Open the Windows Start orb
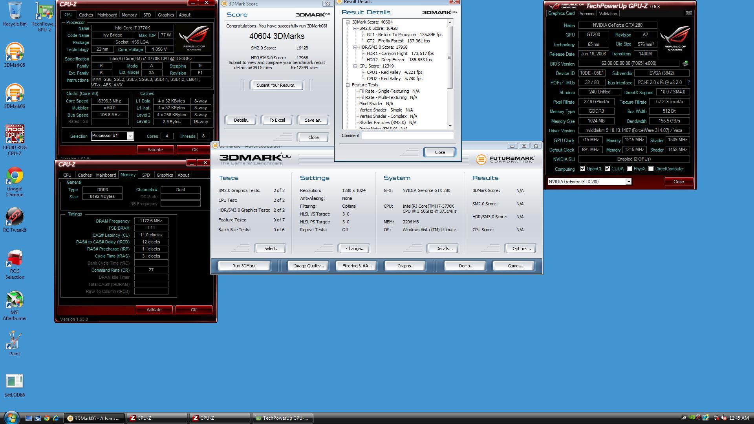 (x=11, y=417)
